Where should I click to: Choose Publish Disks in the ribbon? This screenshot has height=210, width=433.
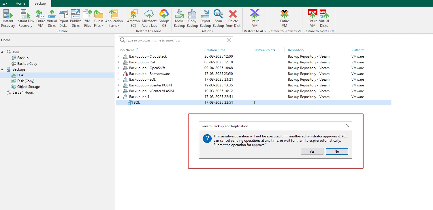(x=76, y=18)
